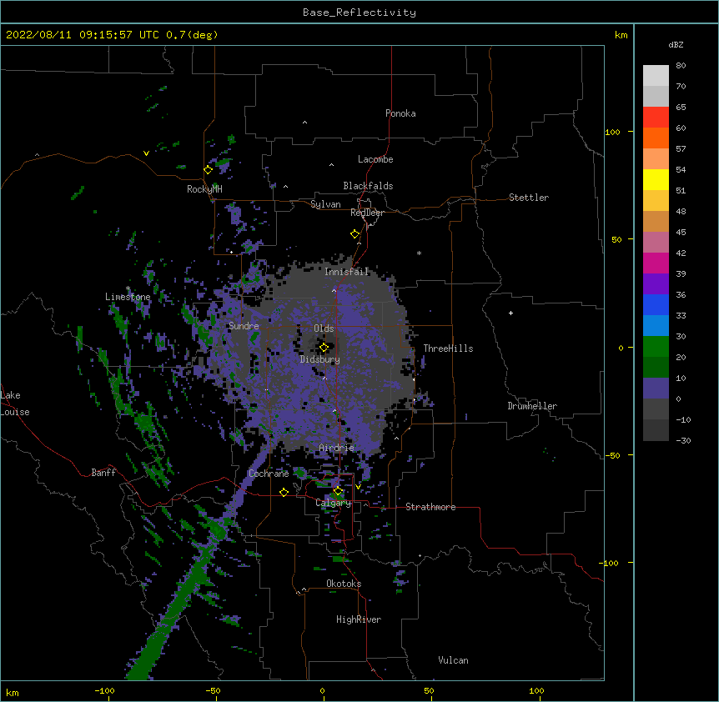
Task: Click the Stettler city label
Action: coord(529,198)
